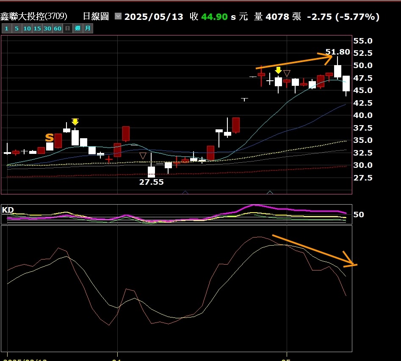Click the stock name 鑫聯大投控(3709)

[34, 16]
